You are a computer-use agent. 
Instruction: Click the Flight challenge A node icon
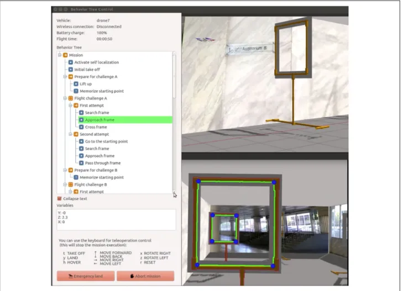pos(71,98)
